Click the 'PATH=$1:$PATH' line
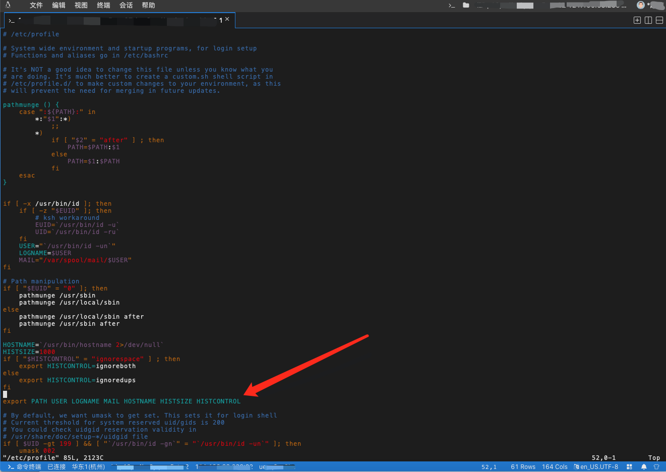Screen dimensions: 666x472 94,161
